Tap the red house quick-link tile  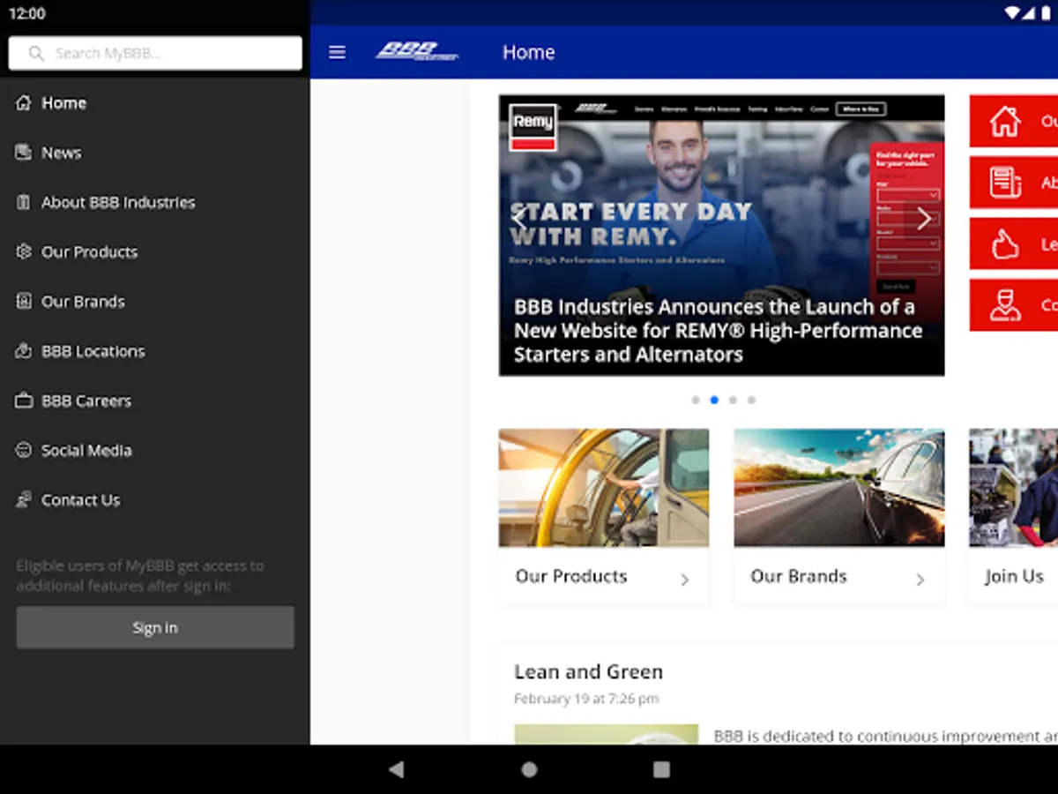[x=1014, y=121]
